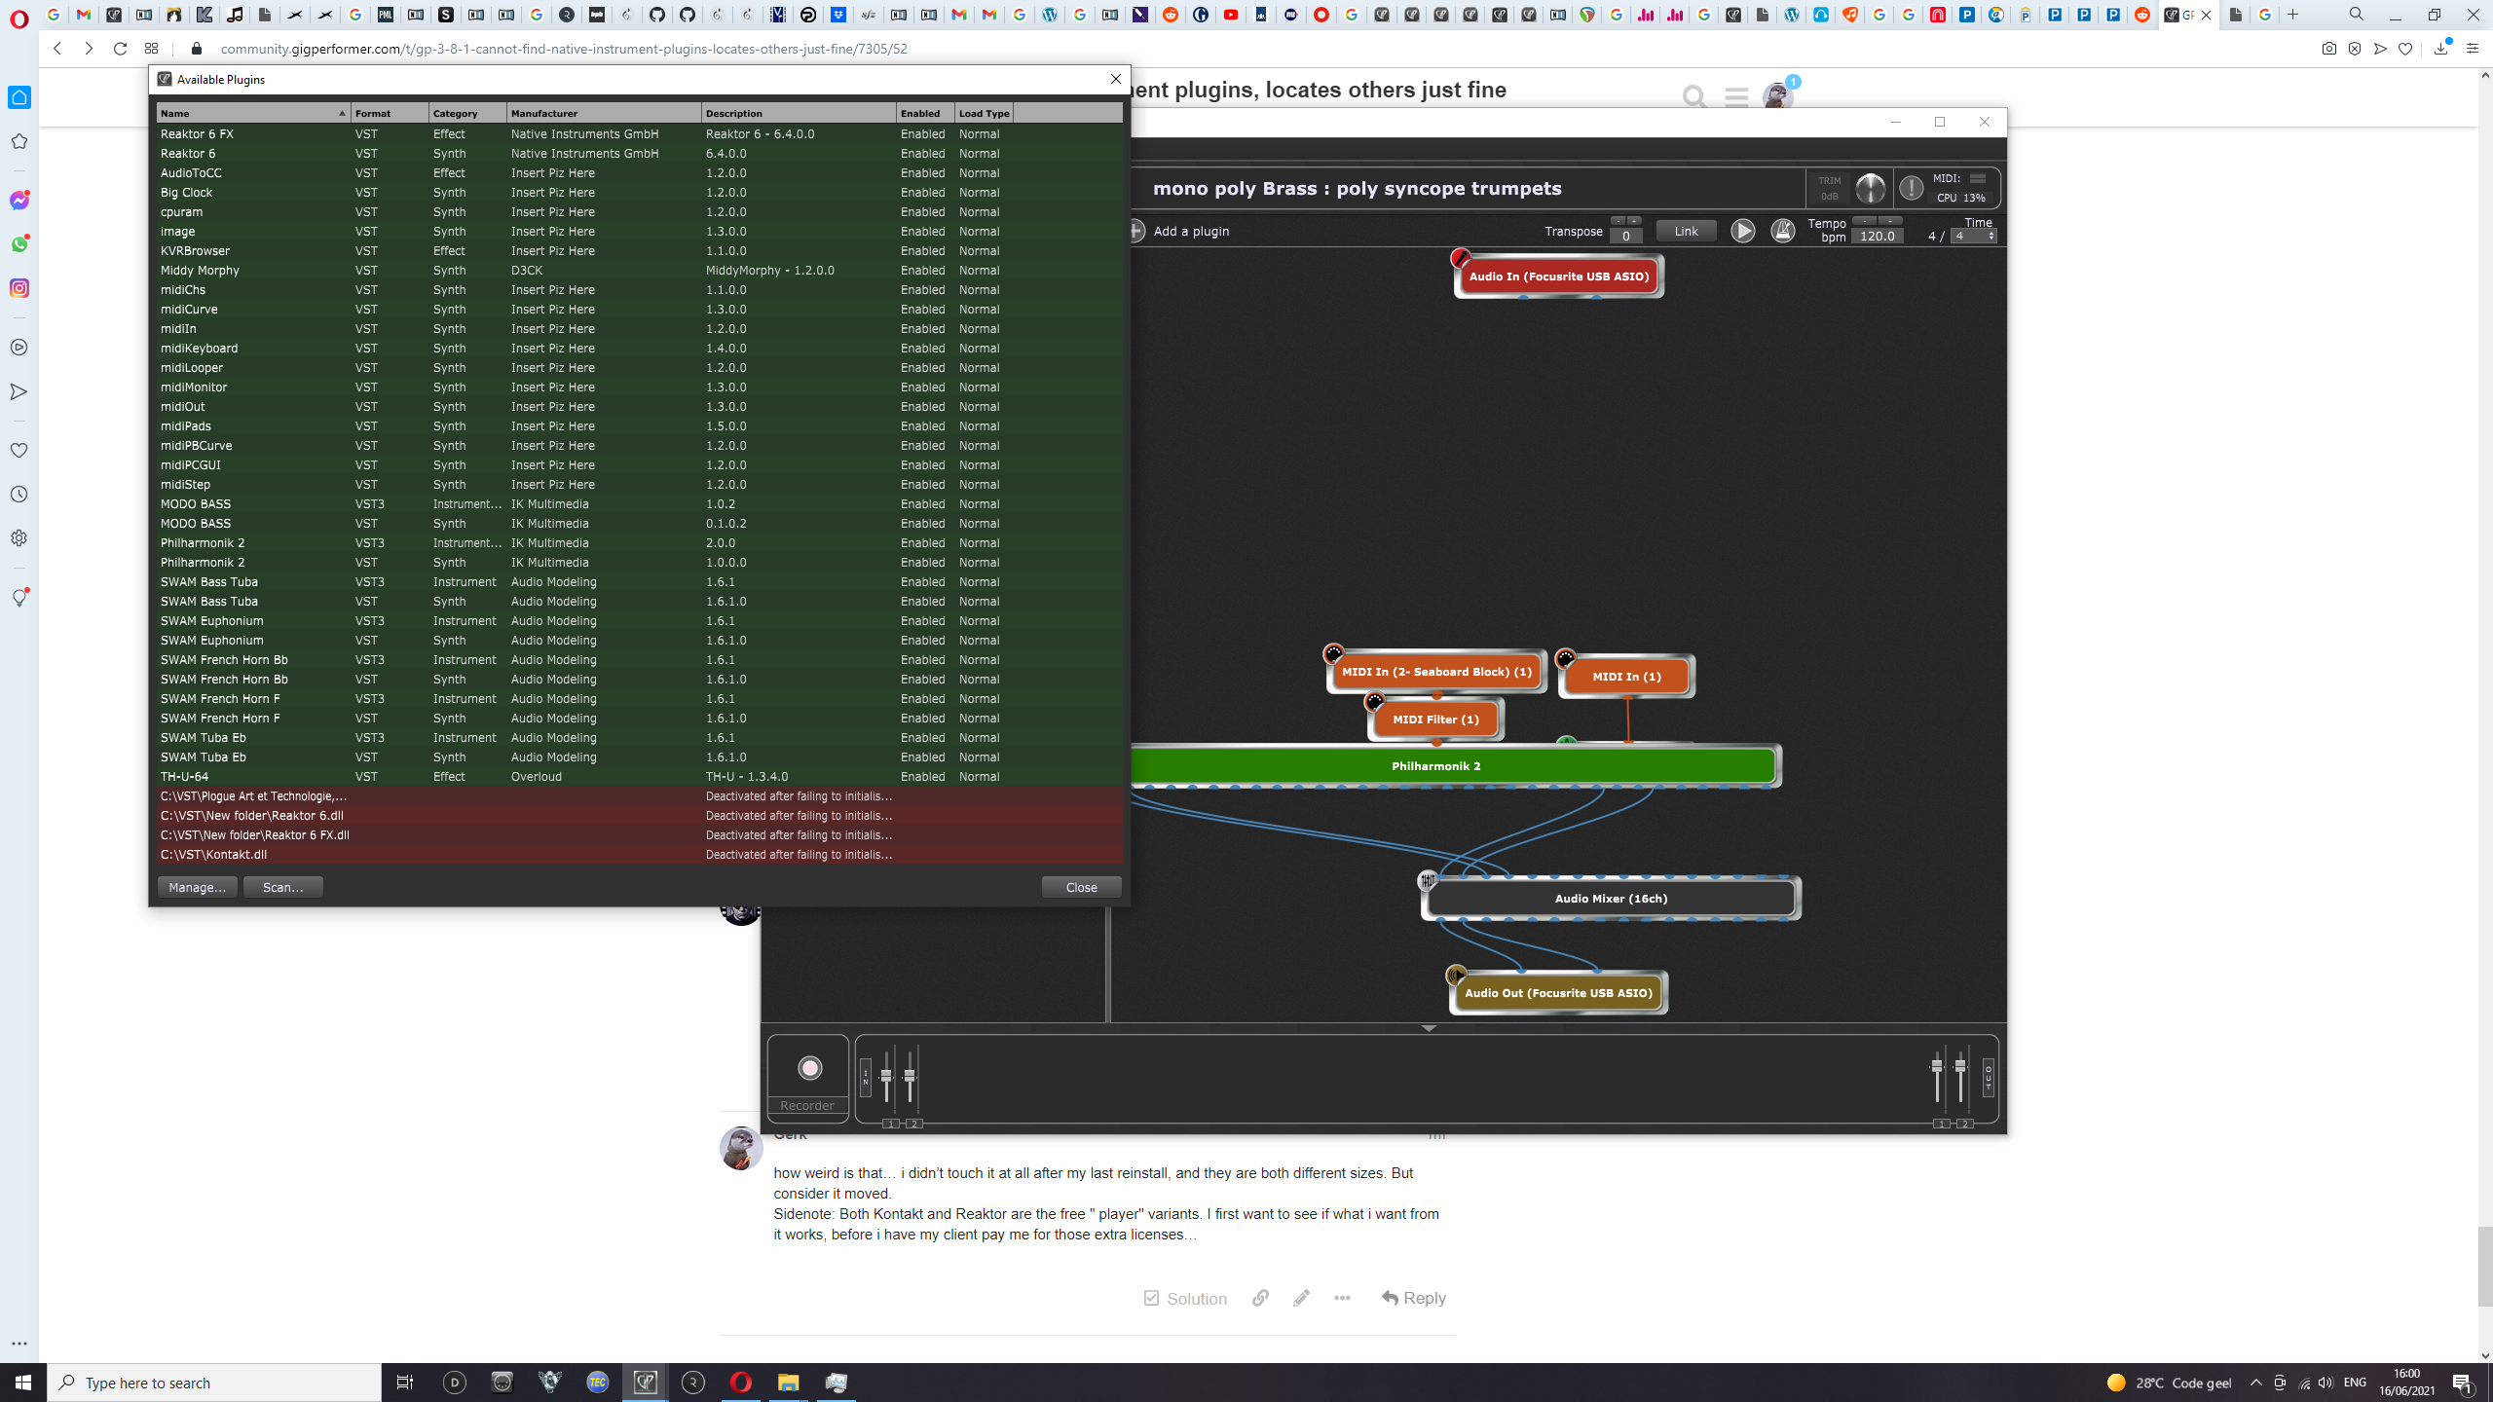Click the Opera browser reload button
Image resolution: width=2493 pixels, height=1402 pixels.
(120, 49)
